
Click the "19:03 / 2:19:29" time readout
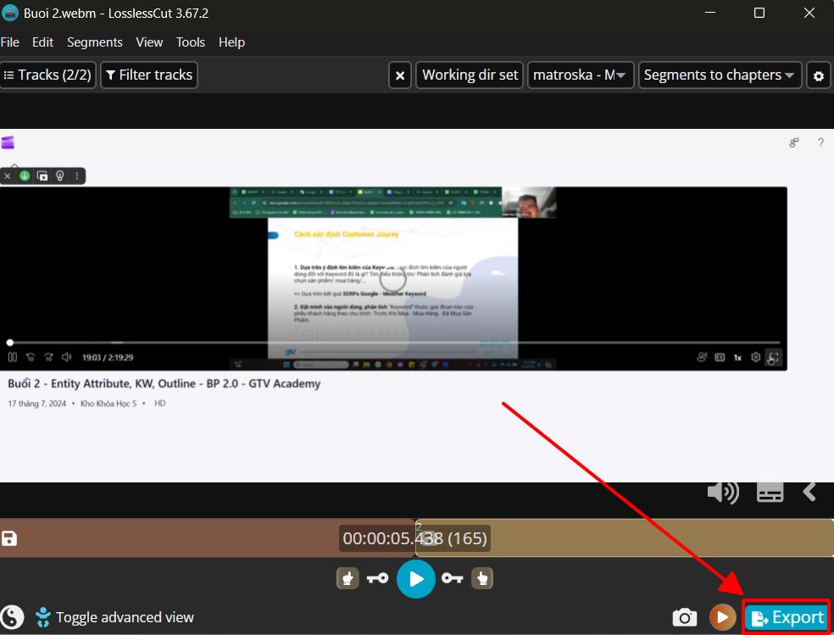pyautogui.click(x=108, y=358)
